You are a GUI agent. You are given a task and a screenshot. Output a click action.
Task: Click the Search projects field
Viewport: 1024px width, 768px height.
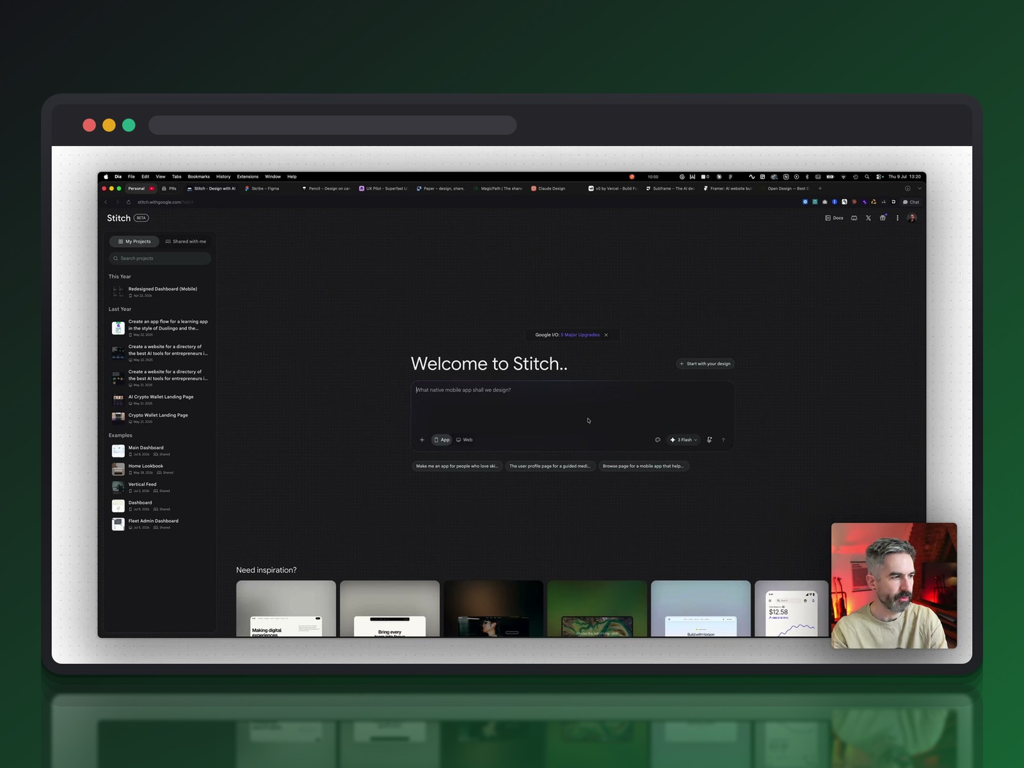tap(159, 259)
